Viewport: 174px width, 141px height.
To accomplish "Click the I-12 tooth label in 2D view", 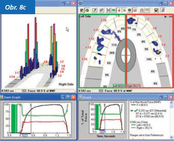I will tap(91, 39).
